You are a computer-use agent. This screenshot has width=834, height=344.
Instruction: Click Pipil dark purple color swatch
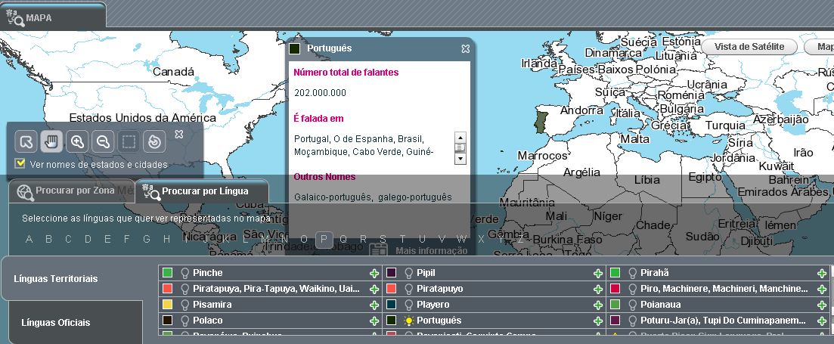coord(391,273)
